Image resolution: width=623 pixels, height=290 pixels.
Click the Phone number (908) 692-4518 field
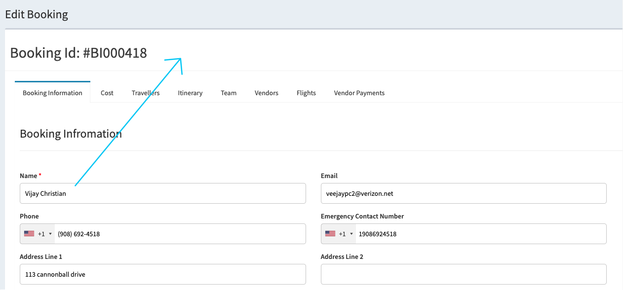click(x=178, y=234)
